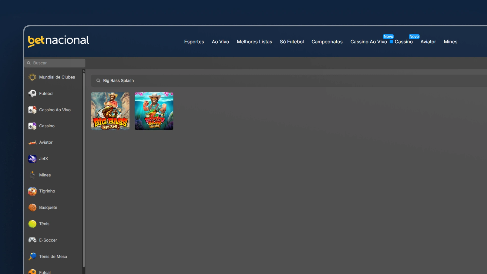This screenshot has height=274, width=487.
Task: Open Melhores Listas in top navigation
Action: pyautogui.click(x=254, y=42)
